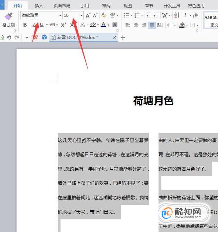Screen dimensions: 218x232
Task: Open highlight color dropdown arrow
Action: [98, 25]
